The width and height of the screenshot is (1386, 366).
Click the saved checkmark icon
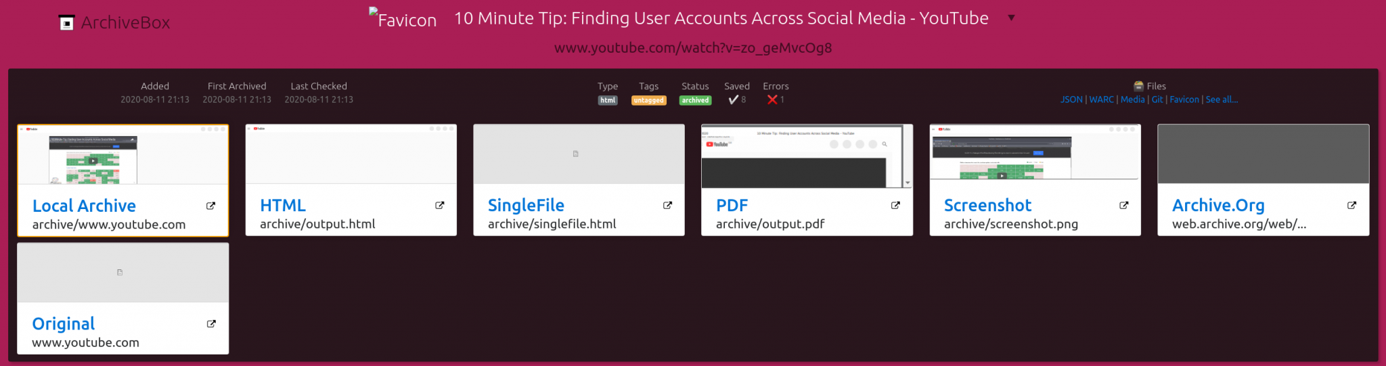coord(733,99)
